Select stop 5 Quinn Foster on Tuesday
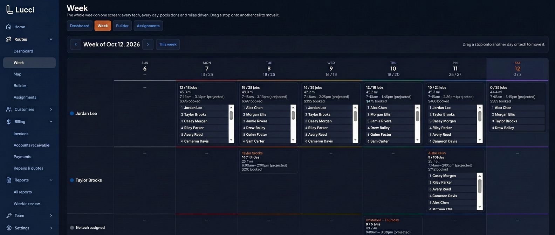This screenshot has width=555, height=235. pyautogui.click(x=266, y=135)
